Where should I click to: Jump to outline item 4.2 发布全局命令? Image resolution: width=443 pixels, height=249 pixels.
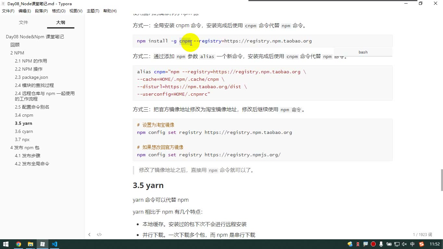pos(32,164)
